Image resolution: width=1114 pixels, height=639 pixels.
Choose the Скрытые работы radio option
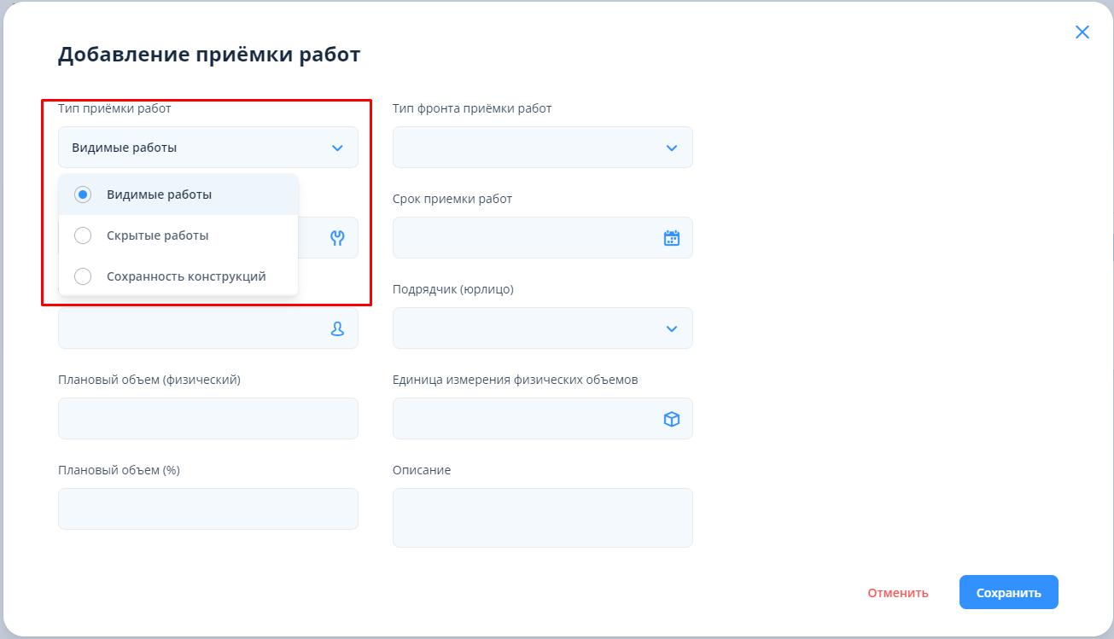pos(83,235)
